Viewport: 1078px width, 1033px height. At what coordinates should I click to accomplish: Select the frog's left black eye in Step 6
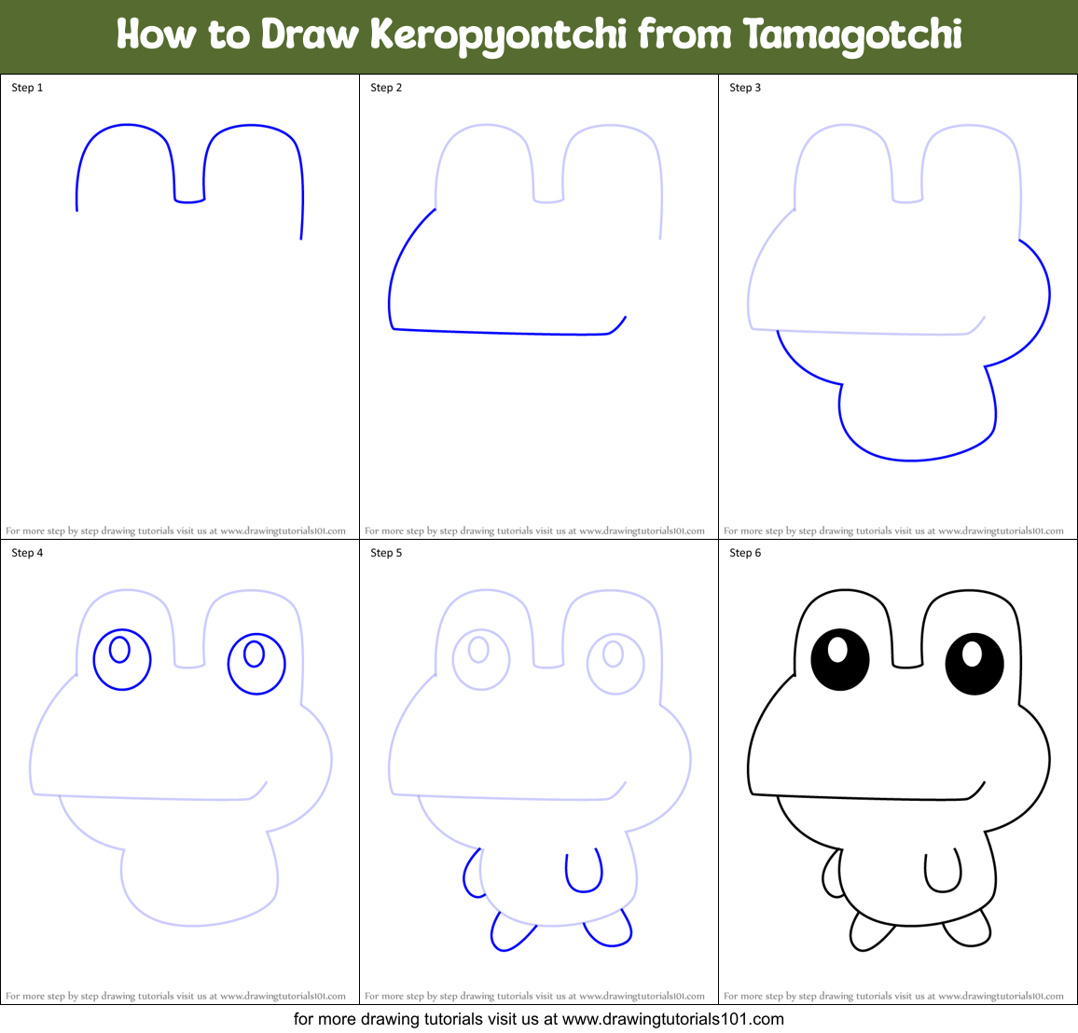[x=842, y=660]
